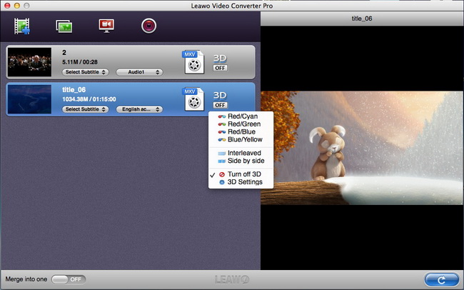Choose Red/Cyan 3D mode

pos(241,116)
